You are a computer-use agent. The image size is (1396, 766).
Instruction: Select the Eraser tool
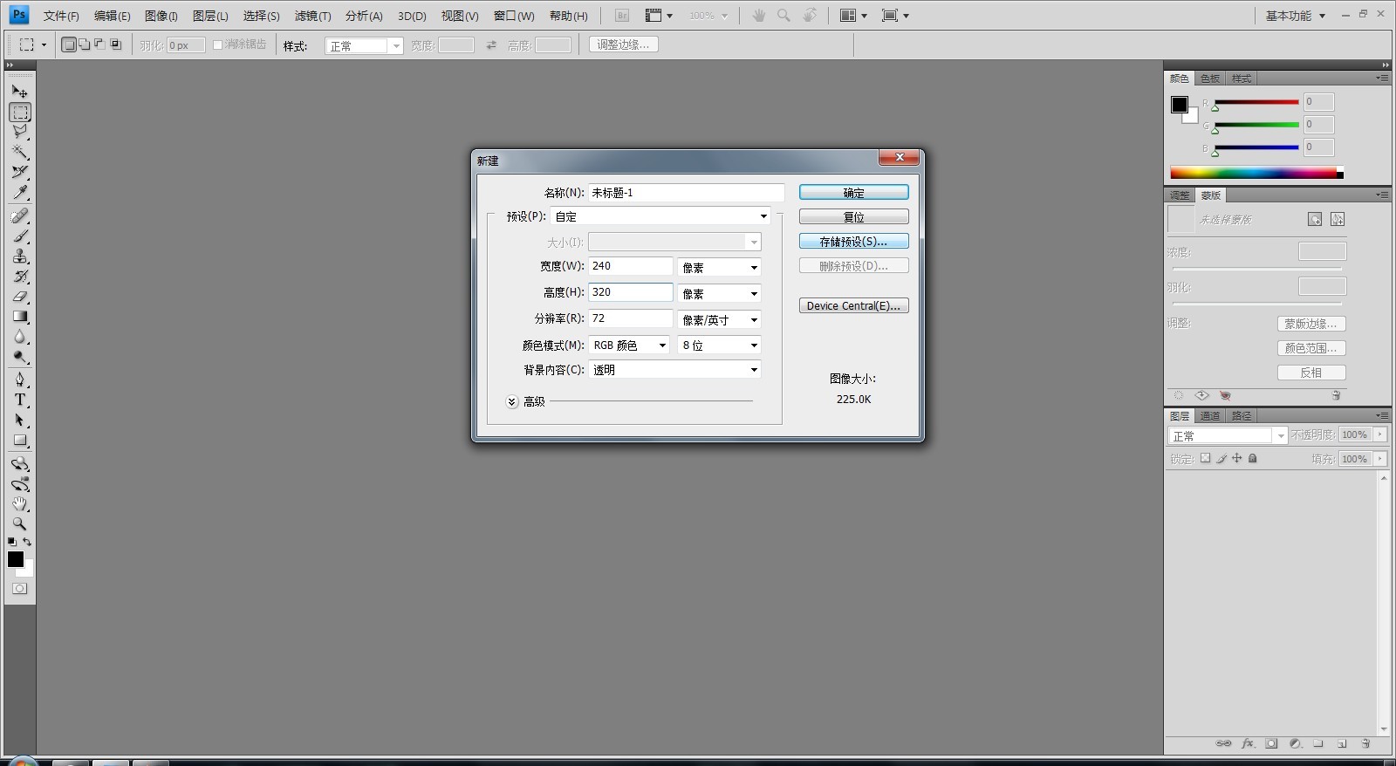[20, 297]
